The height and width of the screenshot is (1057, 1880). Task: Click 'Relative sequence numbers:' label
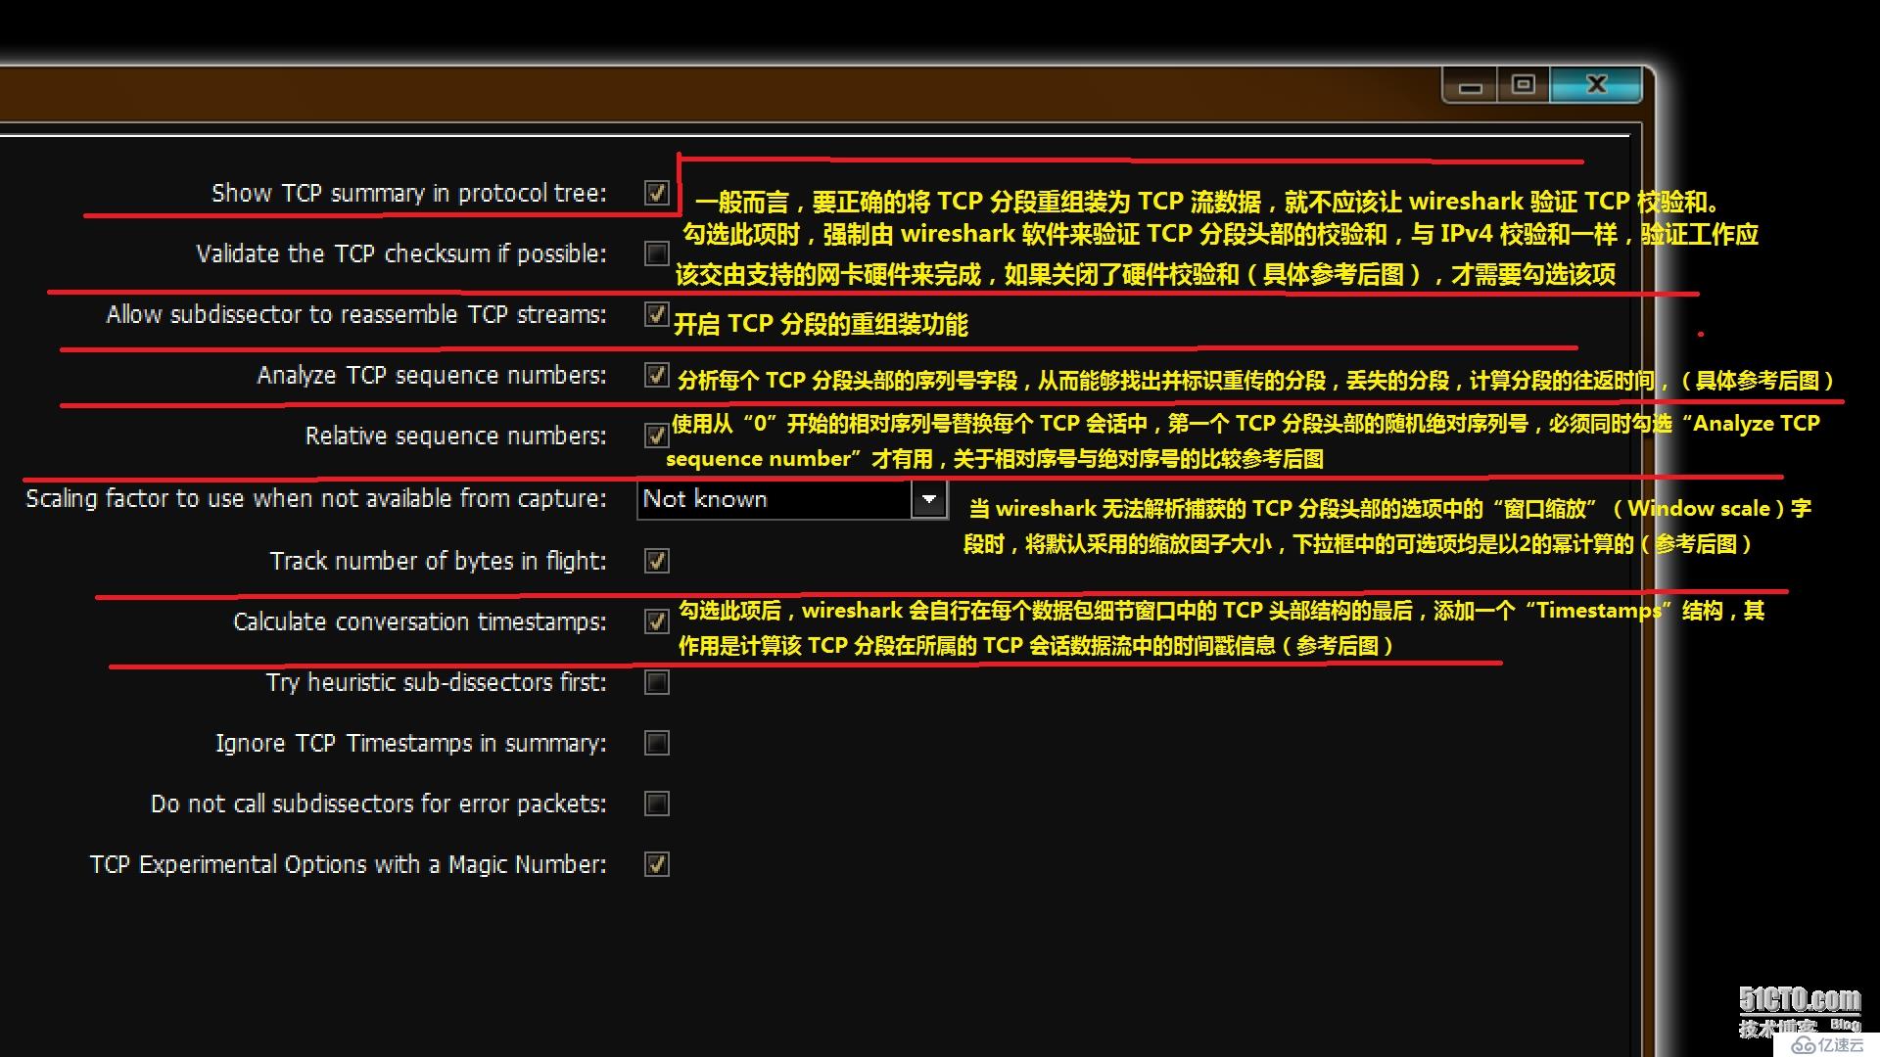pos(456,436)
